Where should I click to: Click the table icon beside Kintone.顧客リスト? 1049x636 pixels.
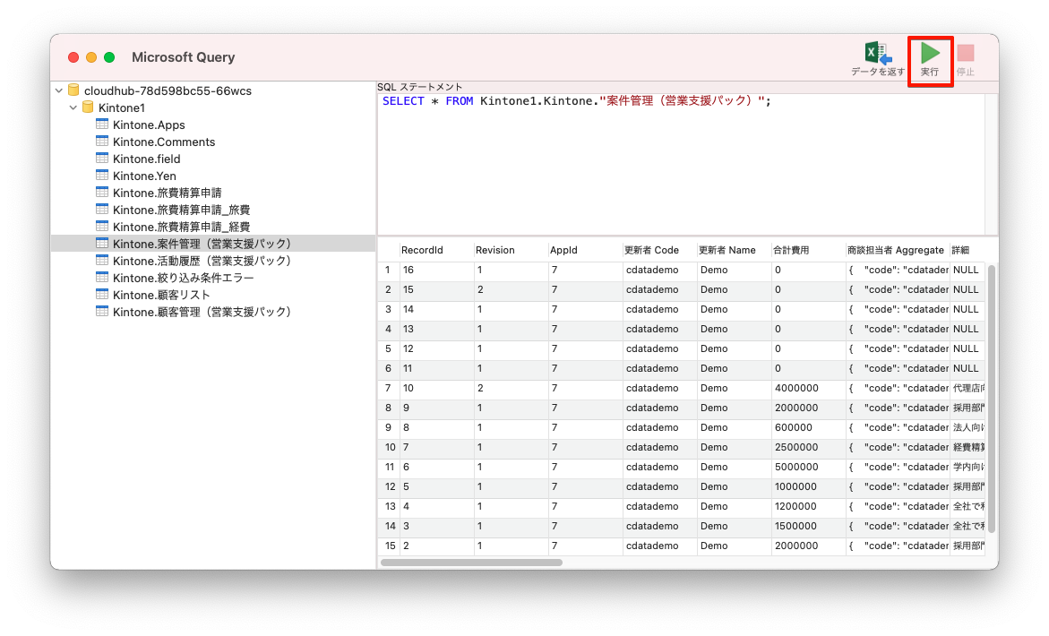click(x=102, y=294)
